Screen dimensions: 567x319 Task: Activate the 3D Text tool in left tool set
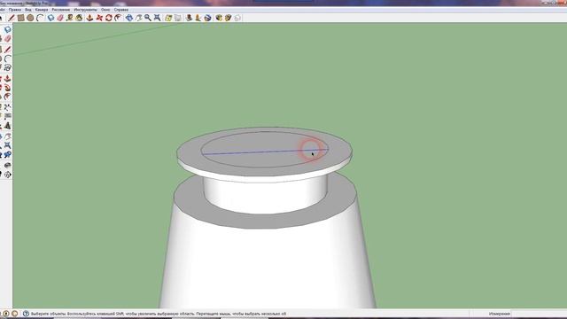pos(8,126)
